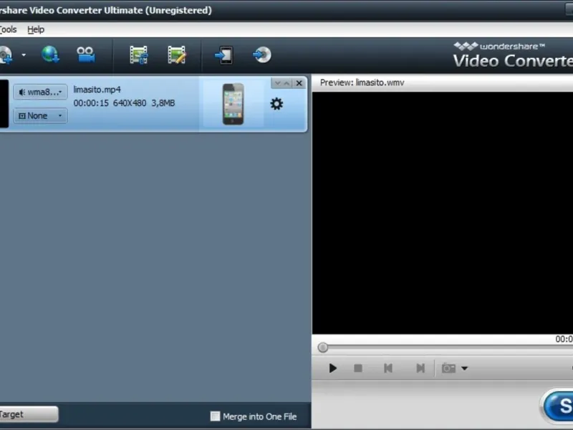Click the blue Start conversion button

click(x=559, y=406)
